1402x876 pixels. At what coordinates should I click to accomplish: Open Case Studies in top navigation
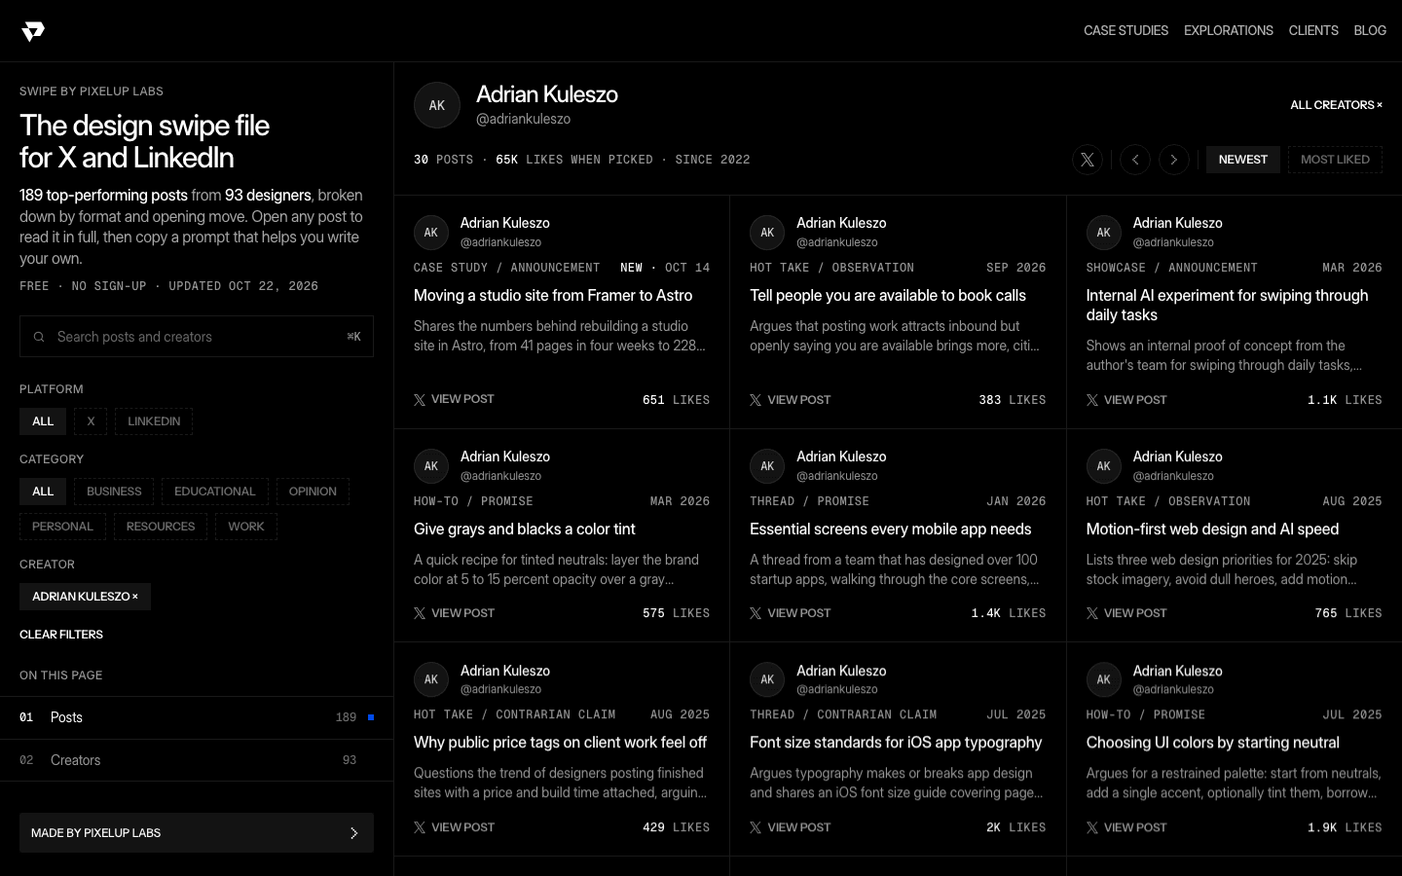click(x=1125, y=31)
